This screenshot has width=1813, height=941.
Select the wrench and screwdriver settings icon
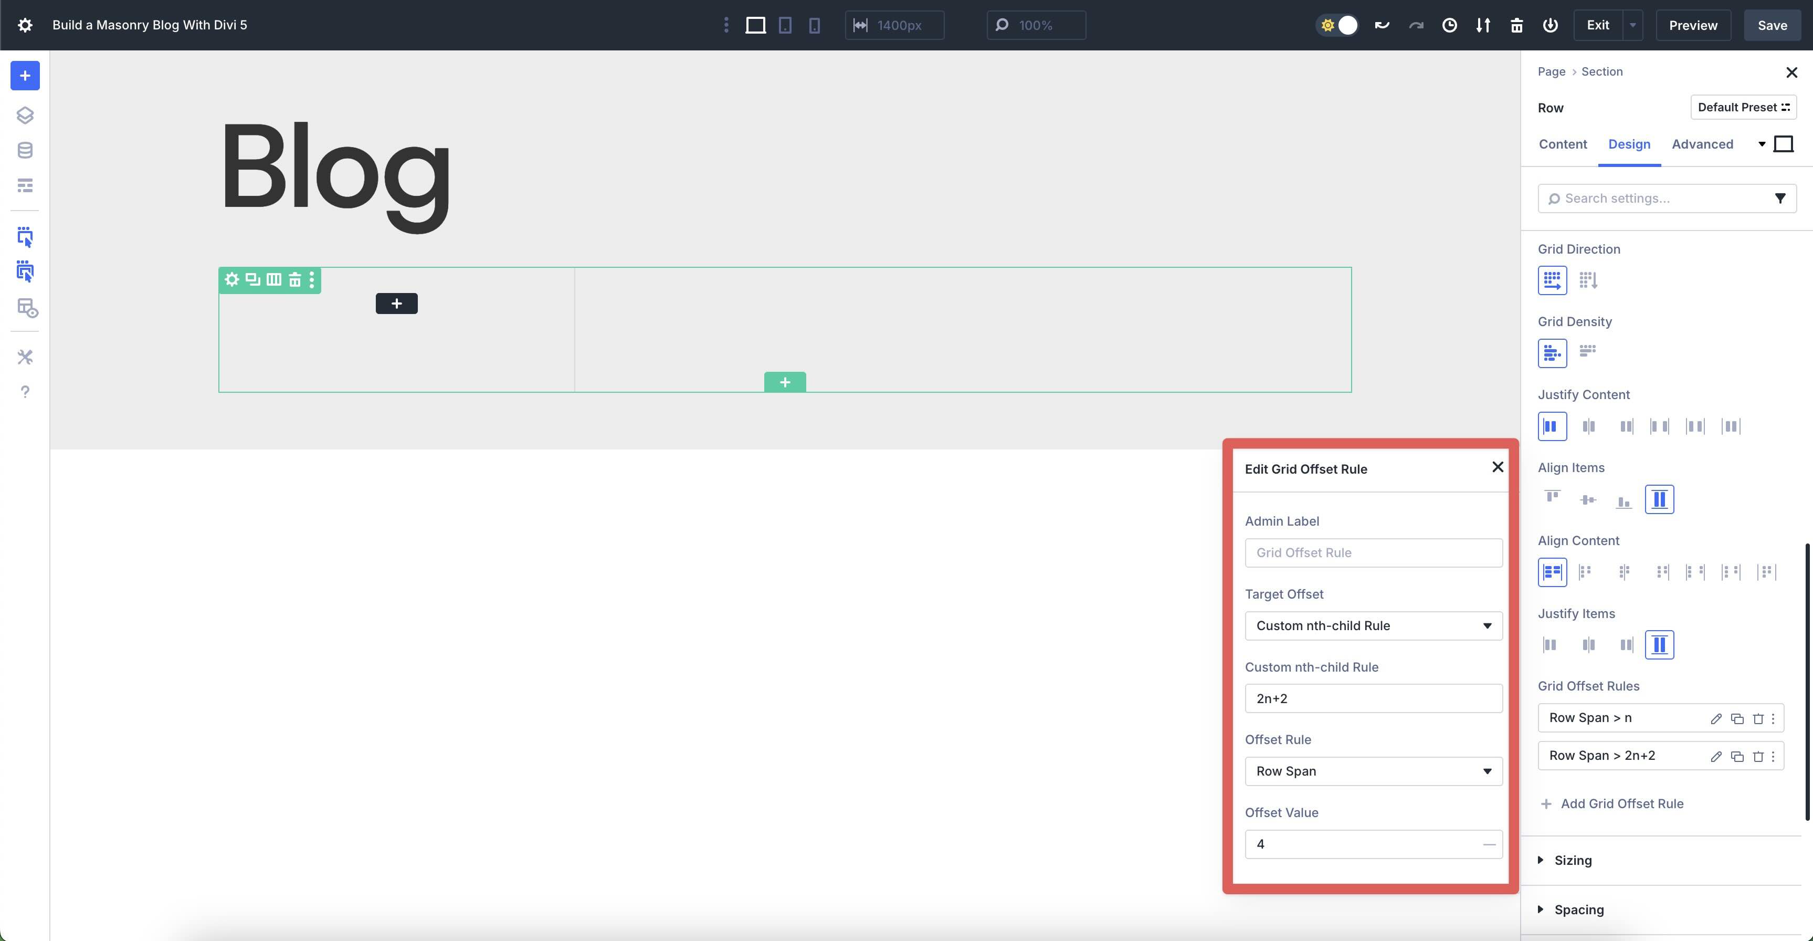point(25,357)
